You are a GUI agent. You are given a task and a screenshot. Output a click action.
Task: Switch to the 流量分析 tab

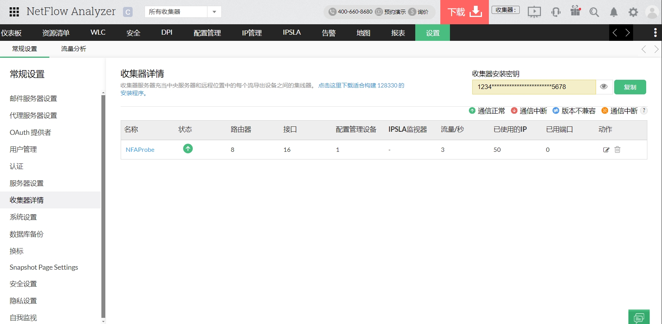point(74,49)
